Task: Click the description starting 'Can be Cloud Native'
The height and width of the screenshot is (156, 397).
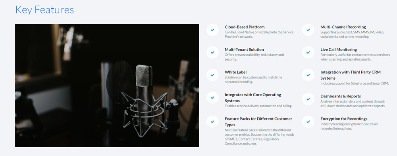Action: 259,34
